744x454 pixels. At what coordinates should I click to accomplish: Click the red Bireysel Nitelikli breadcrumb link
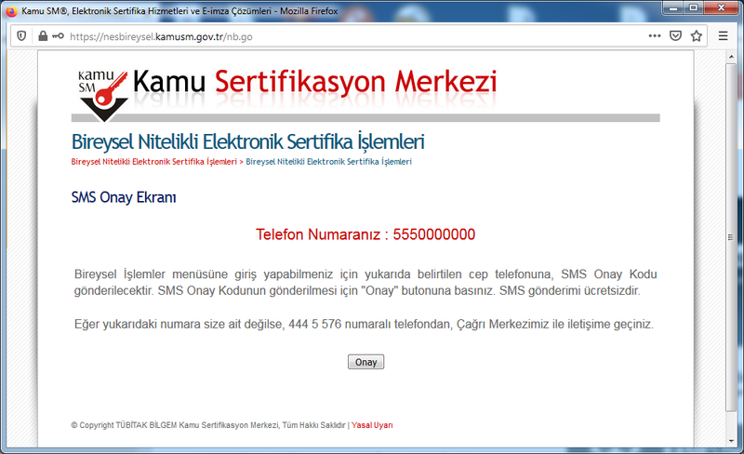[153, 162]
